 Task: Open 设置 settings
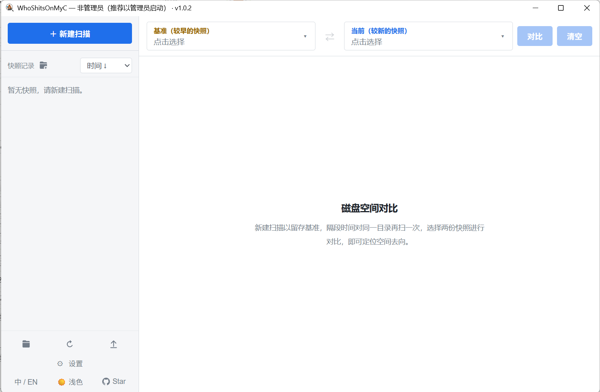(x=70, y=364)
